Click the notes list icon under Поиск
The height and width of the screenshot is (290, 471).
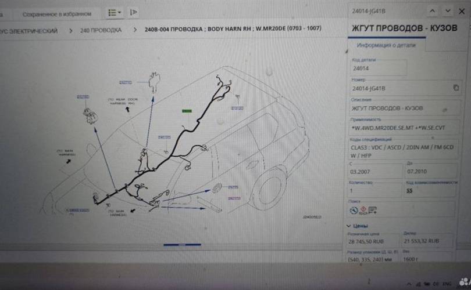tap(373, 210)
